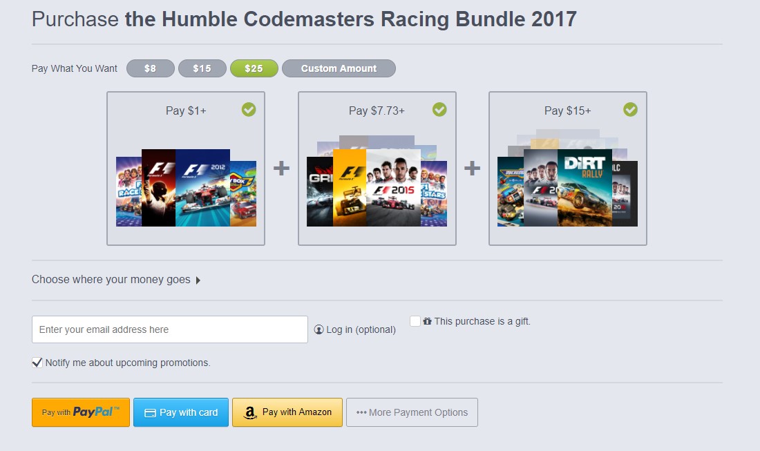Screen dimensions: 760x451
Task: Uncheck Notify me about upcoming promotions
Action: click(37, 363)
